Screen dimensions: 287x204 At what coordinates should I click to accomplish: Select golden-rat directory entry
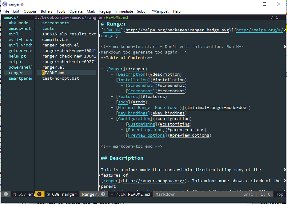(x=21, y=50)
